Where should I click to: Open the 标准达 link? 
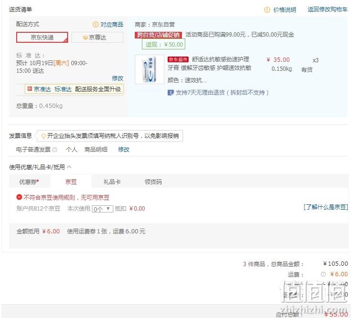click(x=63, y=89)
